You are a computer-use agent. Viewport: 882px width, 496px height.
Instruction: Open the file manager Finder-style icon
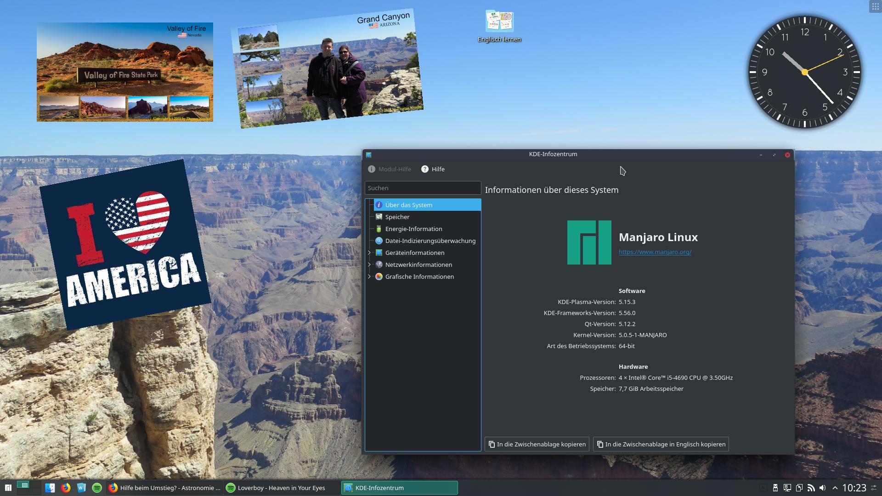tap(50, 488)
